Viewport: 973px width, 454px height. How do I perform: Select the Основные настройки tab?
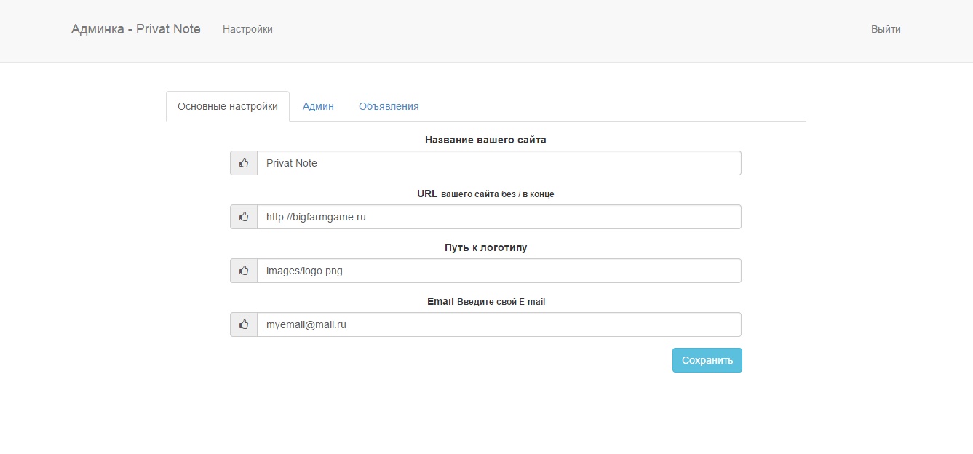click(228, 106)
